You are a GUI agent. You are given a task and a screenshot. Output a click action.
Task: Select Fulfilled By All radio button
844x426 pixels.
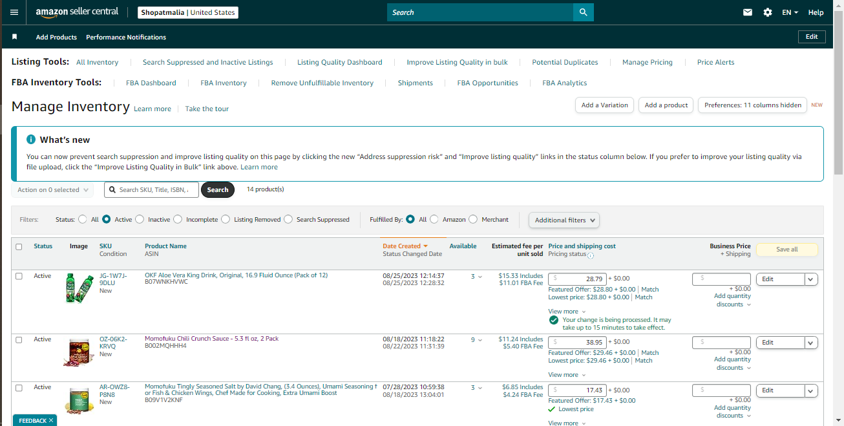tap(410, 219)
